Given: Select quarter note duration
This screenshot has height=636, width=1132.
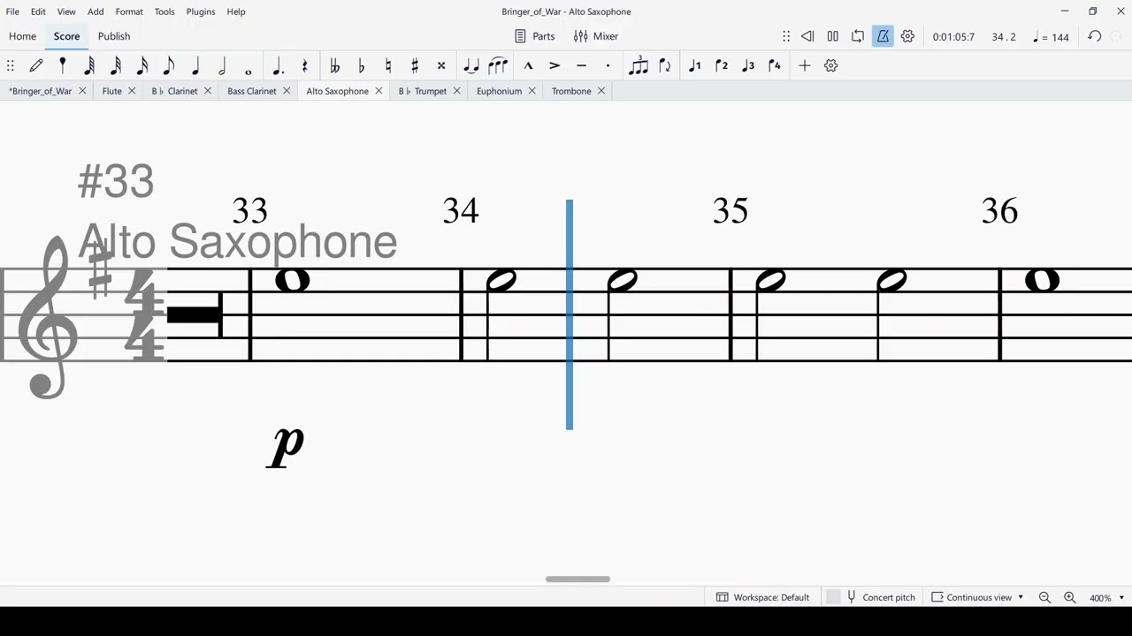Looking at the screenshot, I should point(195,65).
